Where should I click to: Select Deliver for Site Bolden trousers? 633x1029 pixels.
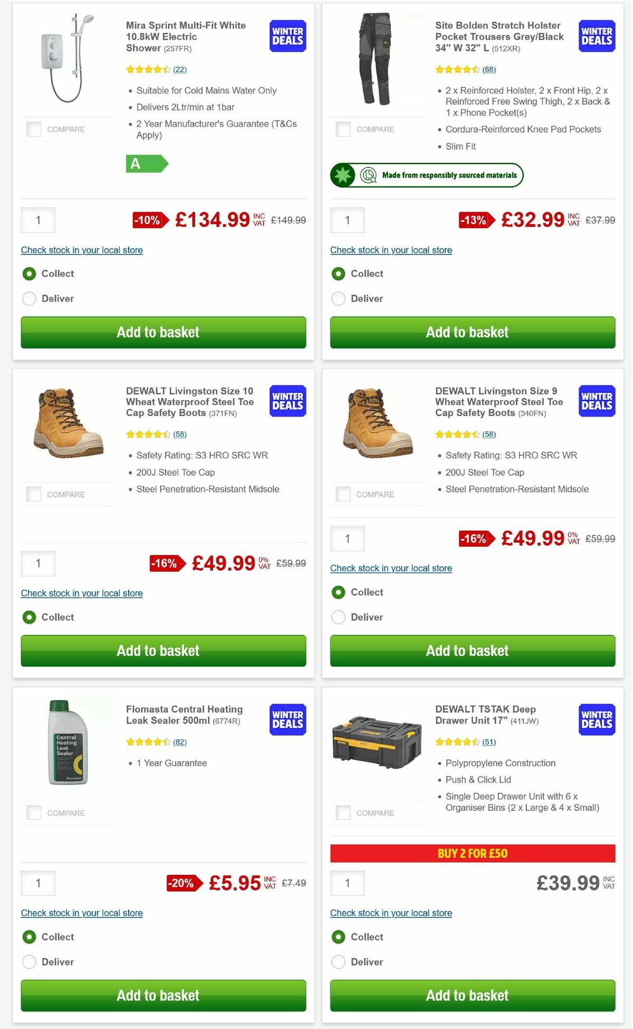point(338,298)
